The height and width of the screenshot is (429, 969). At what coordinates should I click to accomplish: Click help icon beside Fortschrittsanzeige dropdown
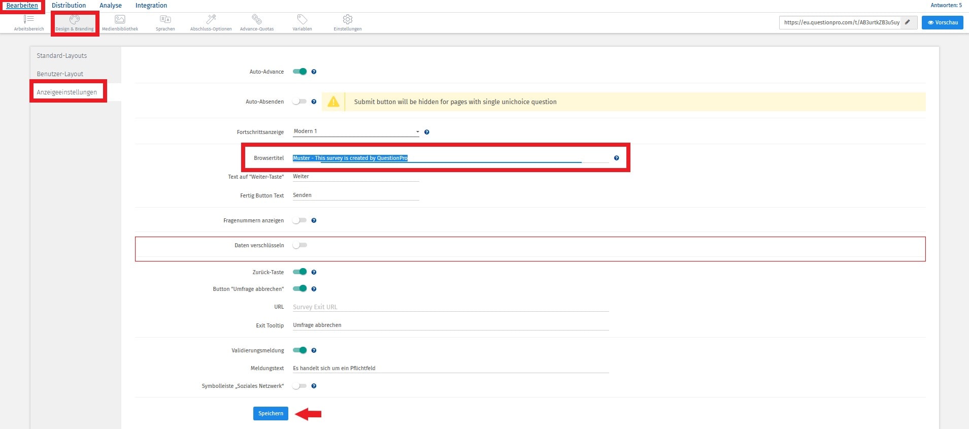(x=427, y=132)
